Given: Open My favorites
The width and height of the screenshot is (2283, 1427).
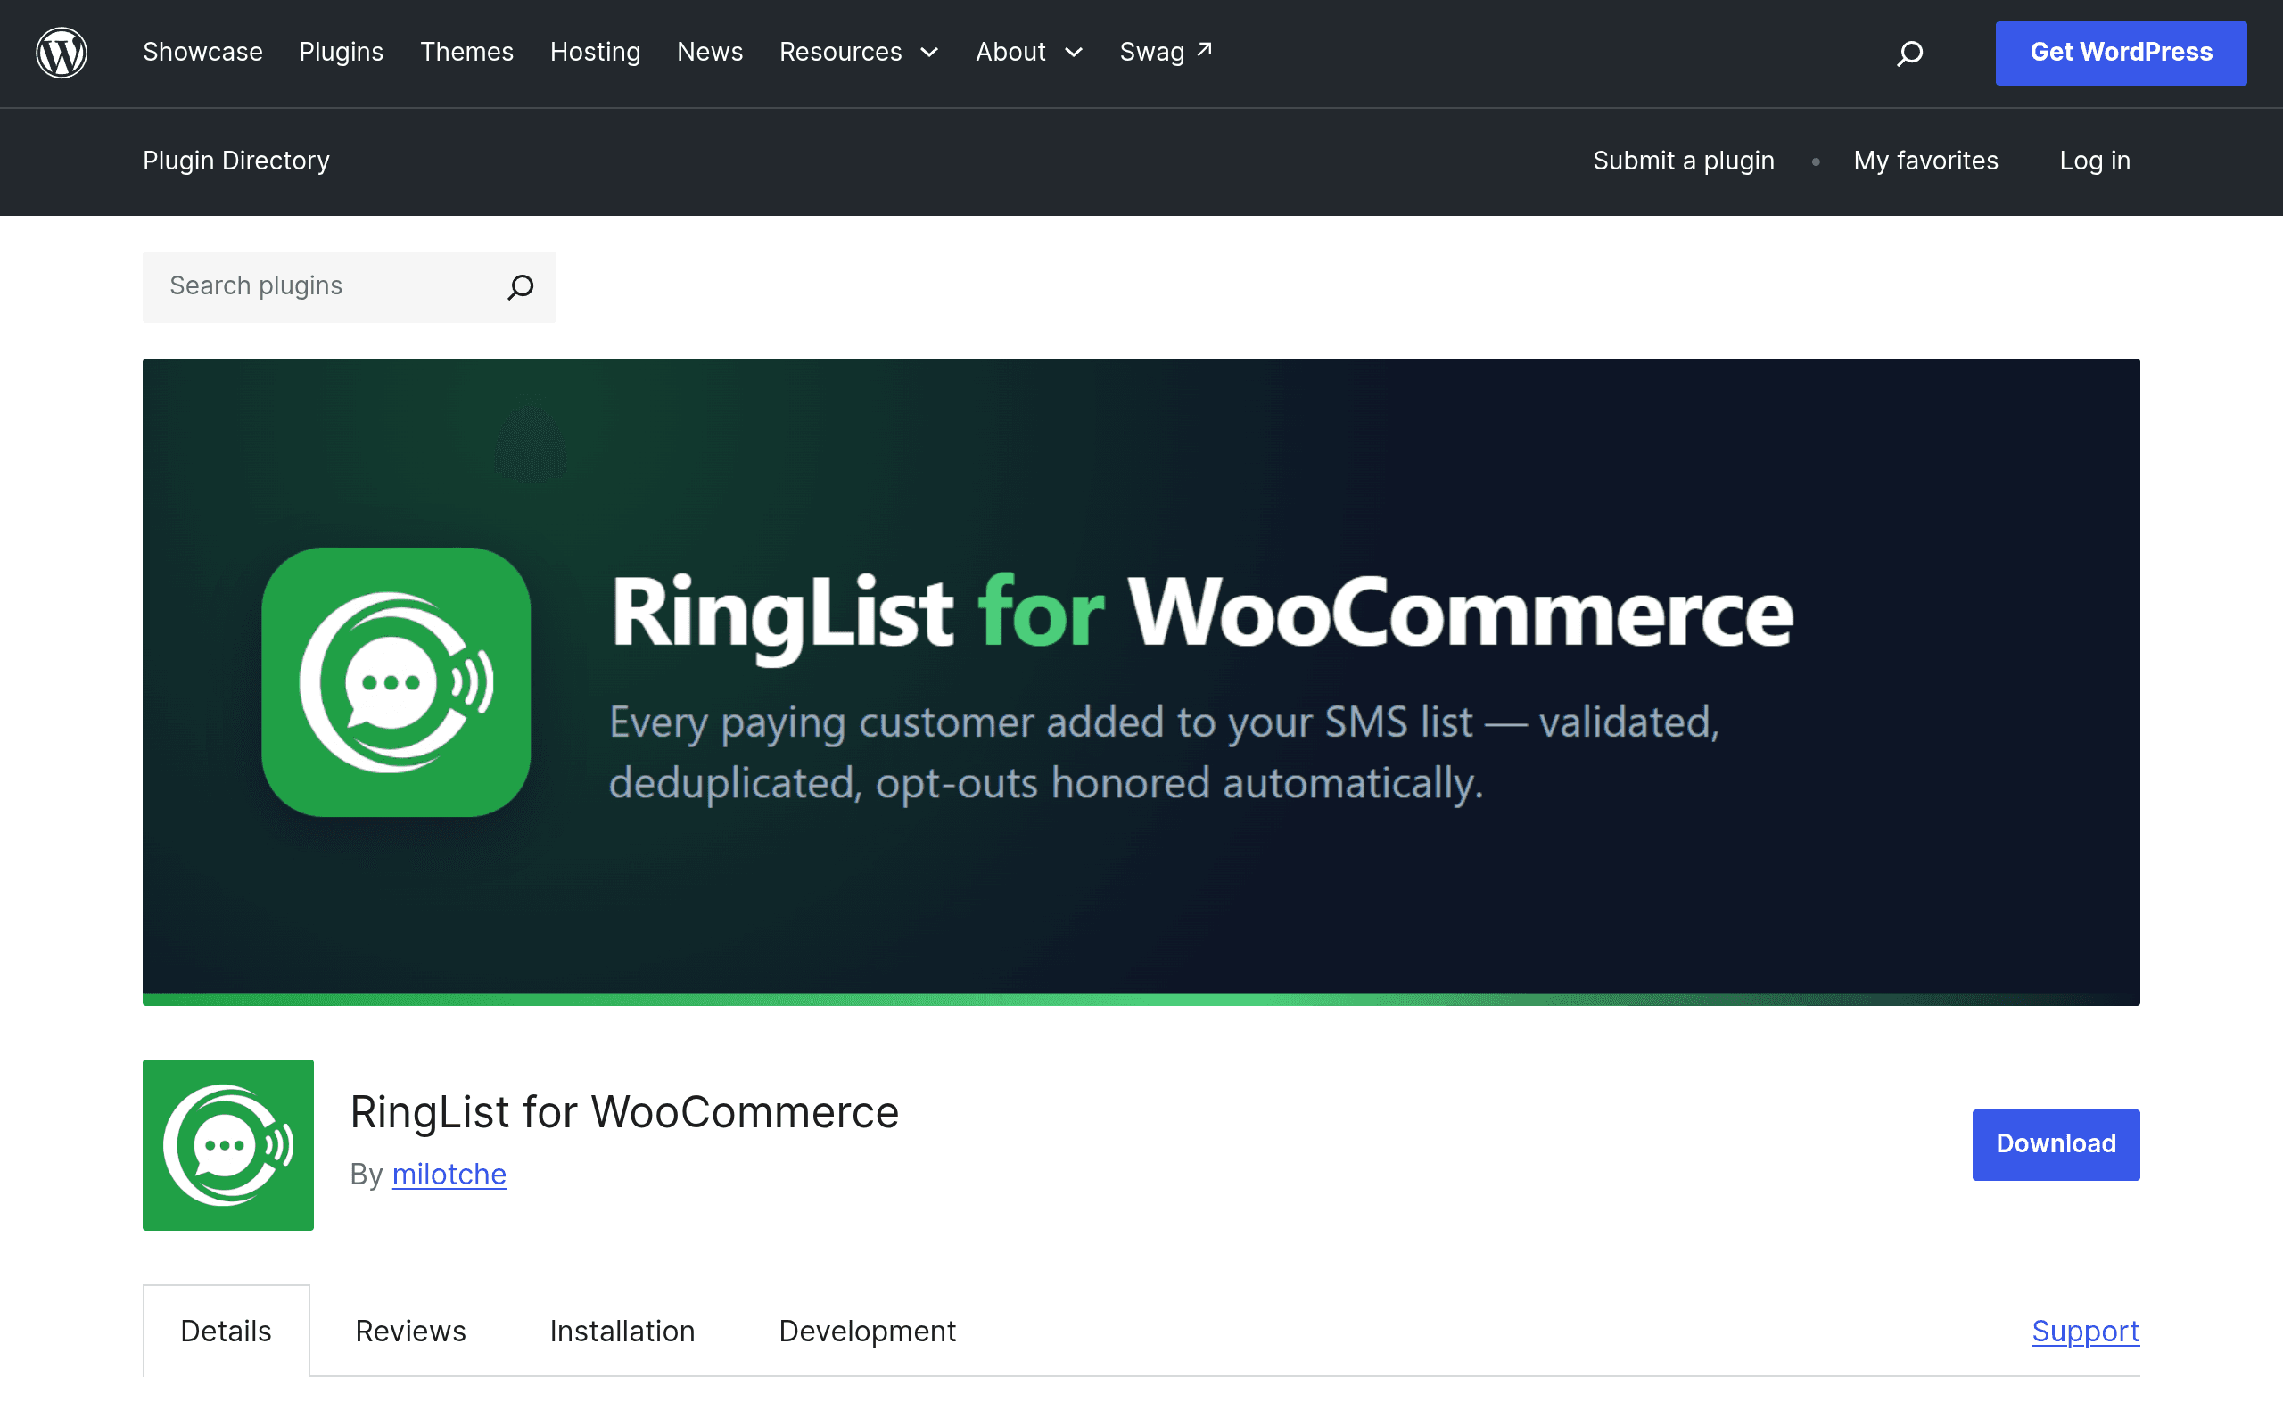Looking at the screenshot, I should 1925,161.
